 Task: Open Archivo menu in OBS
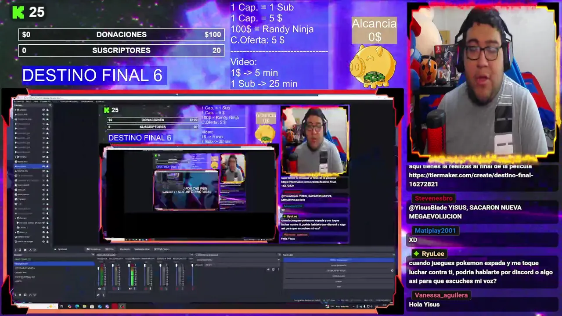click(x=19, y=101)
